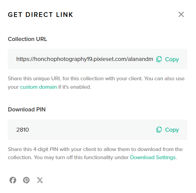Click the 'if it's enabled.' text after custom domain

[x=75, y=87]
